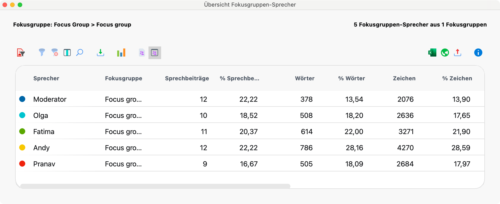Click the Fokusgruppe: Focus Group > Focus group title

(x=72, y=24)
